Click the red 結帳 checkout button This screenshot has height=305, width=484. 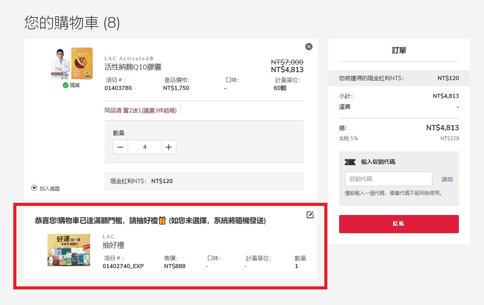click(399, 224)
